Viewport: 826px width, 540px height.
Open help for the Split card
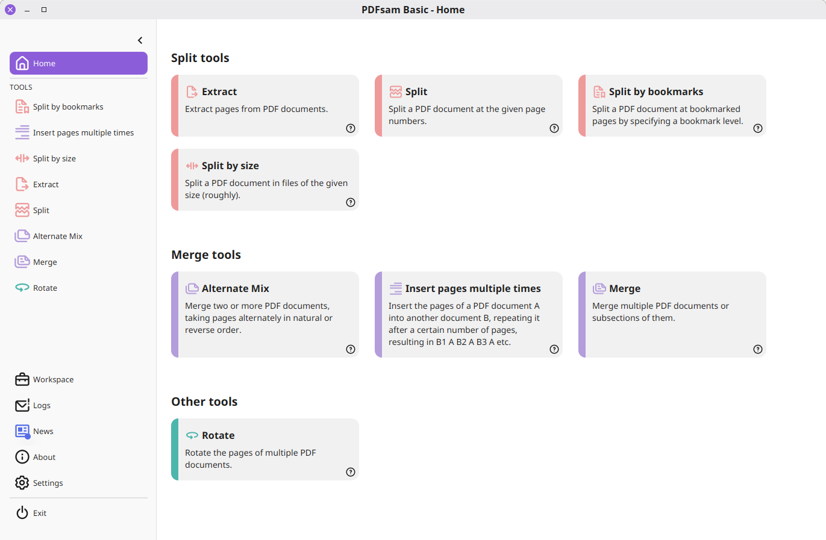554,128
